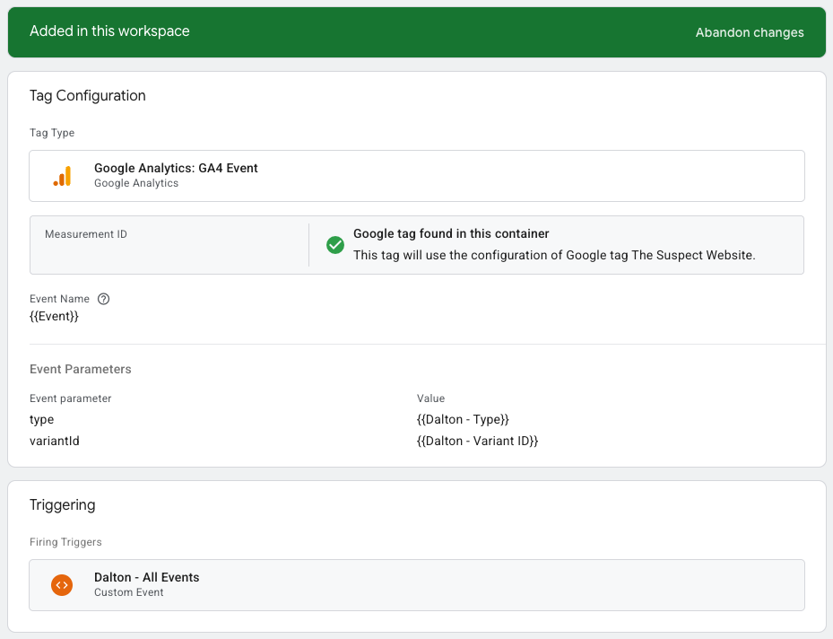Select the type event parameter row
This screenshot has width=833, height=639.
pyautogui.click(x=417, y=419)
